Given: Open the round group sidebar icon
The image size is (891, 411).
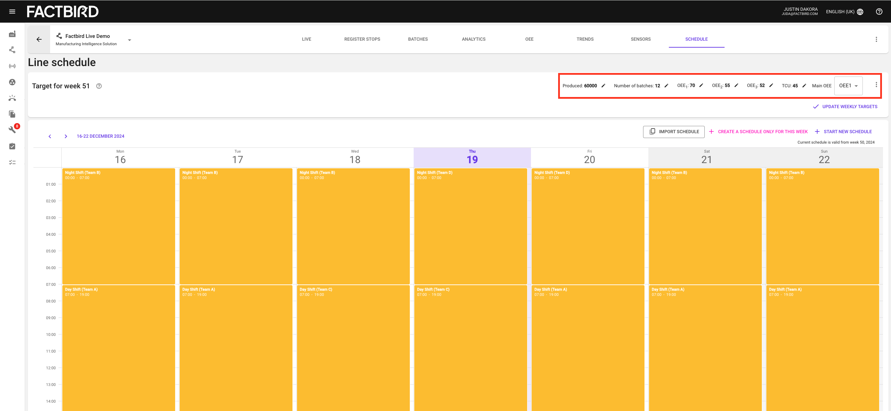Looking at the screenshot, I should click(12, 82).
